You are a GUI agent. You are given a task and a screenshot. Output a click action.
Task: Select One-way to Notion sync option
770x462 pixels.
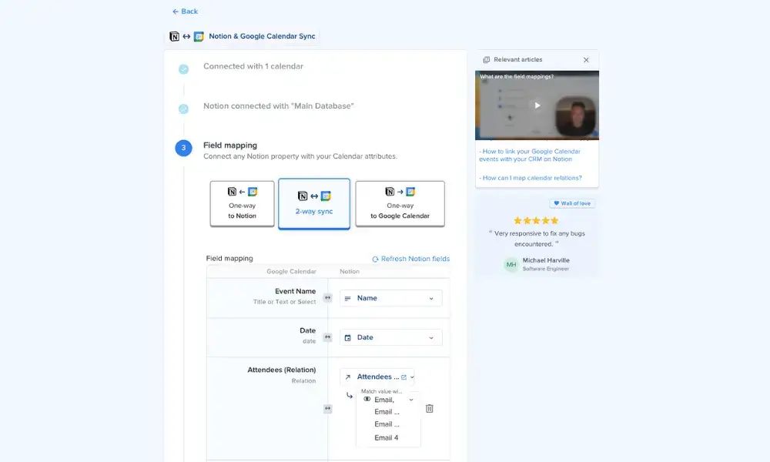[242, 204]
